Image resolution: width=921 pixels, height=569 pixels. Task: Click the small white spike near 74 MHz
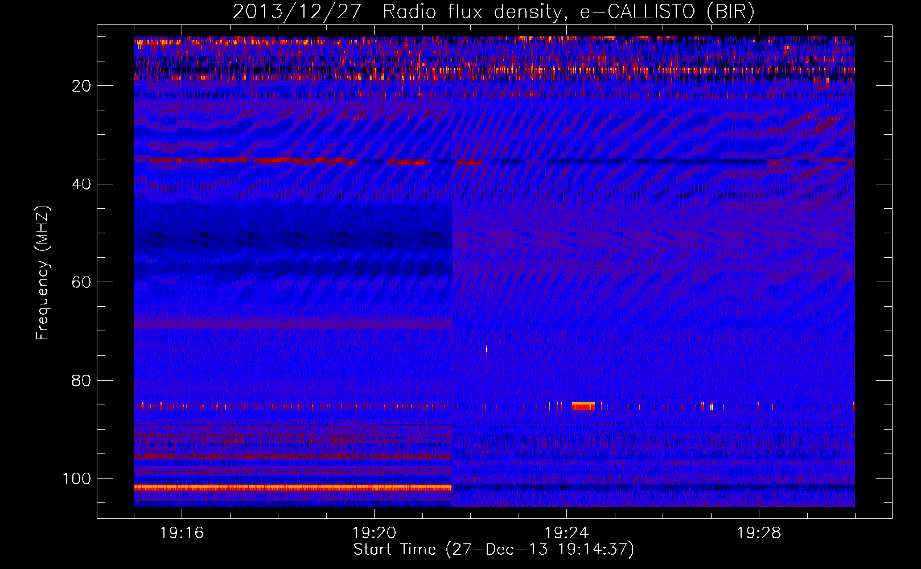(487, 349)
